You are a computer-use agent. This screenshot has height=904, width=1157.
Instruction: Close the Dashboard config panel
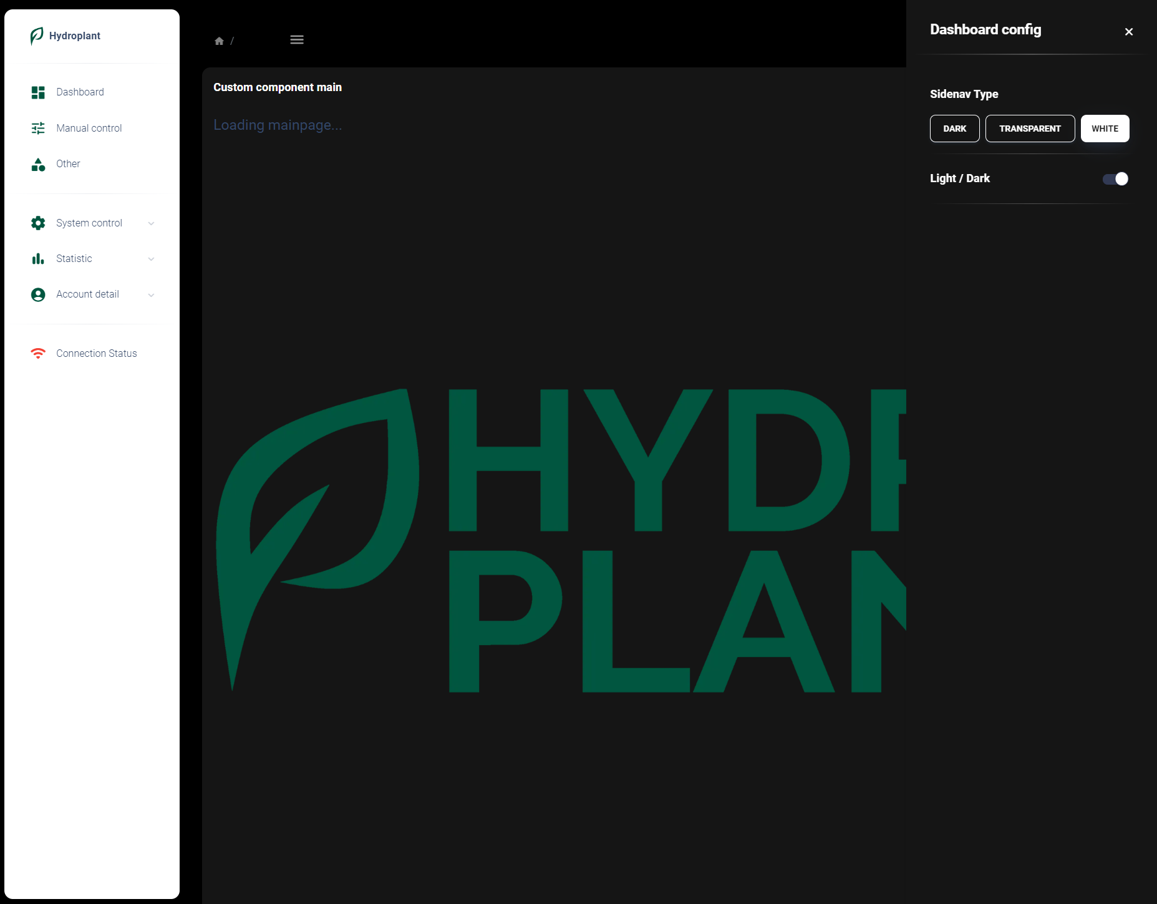tap(1129, 31)
